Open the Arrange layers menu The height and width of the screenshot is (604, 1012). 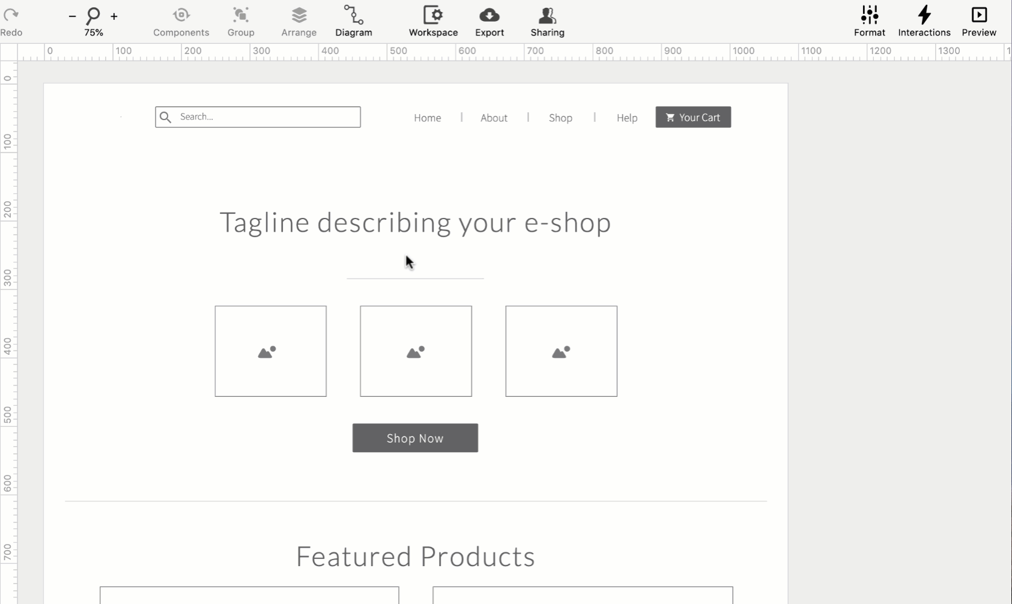[298, 21]
